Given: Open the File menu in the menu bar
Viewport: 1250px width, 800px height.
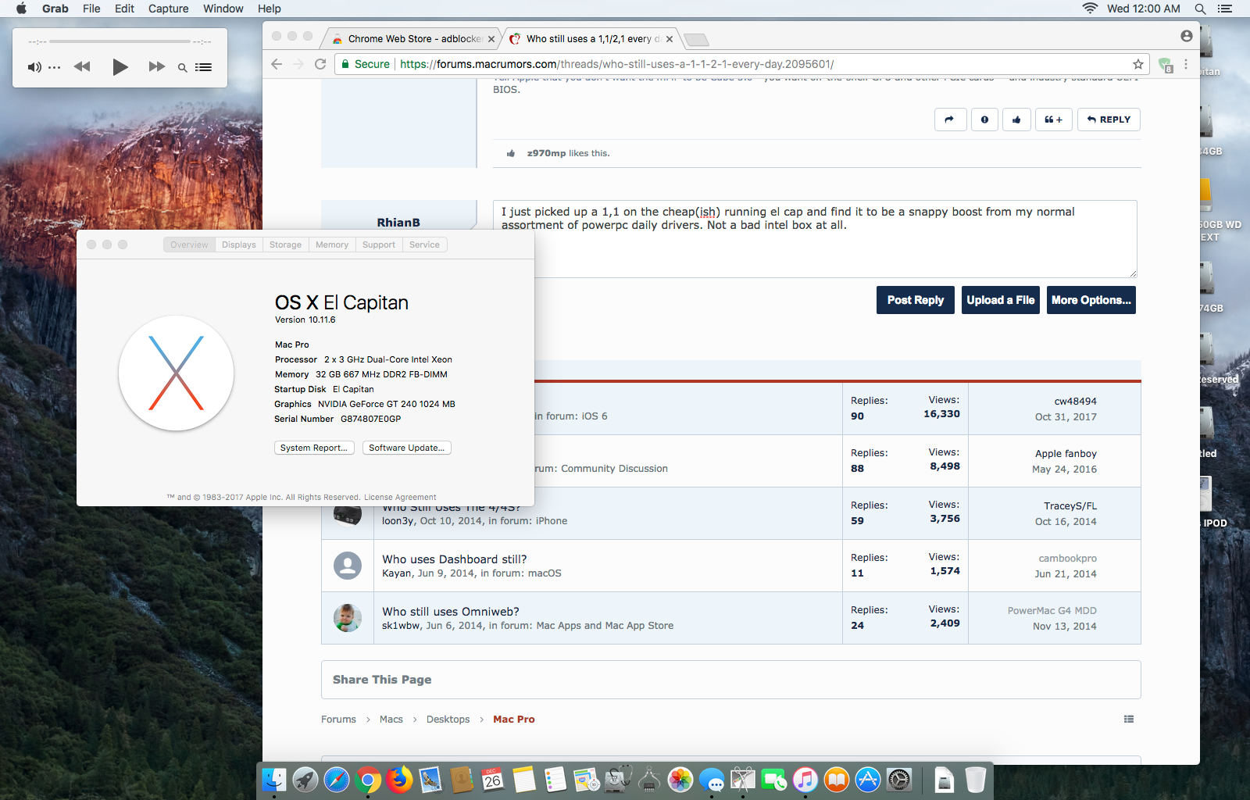Looking at the screenshot, I should click(91, 9).
